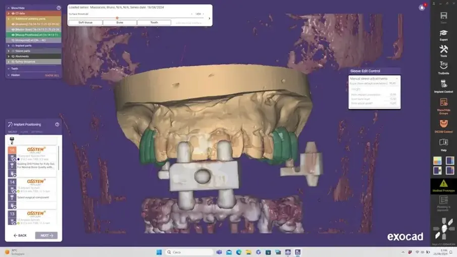457x257 pixels.
Task: Click the Save disk icon
Action: click(443, 17)
